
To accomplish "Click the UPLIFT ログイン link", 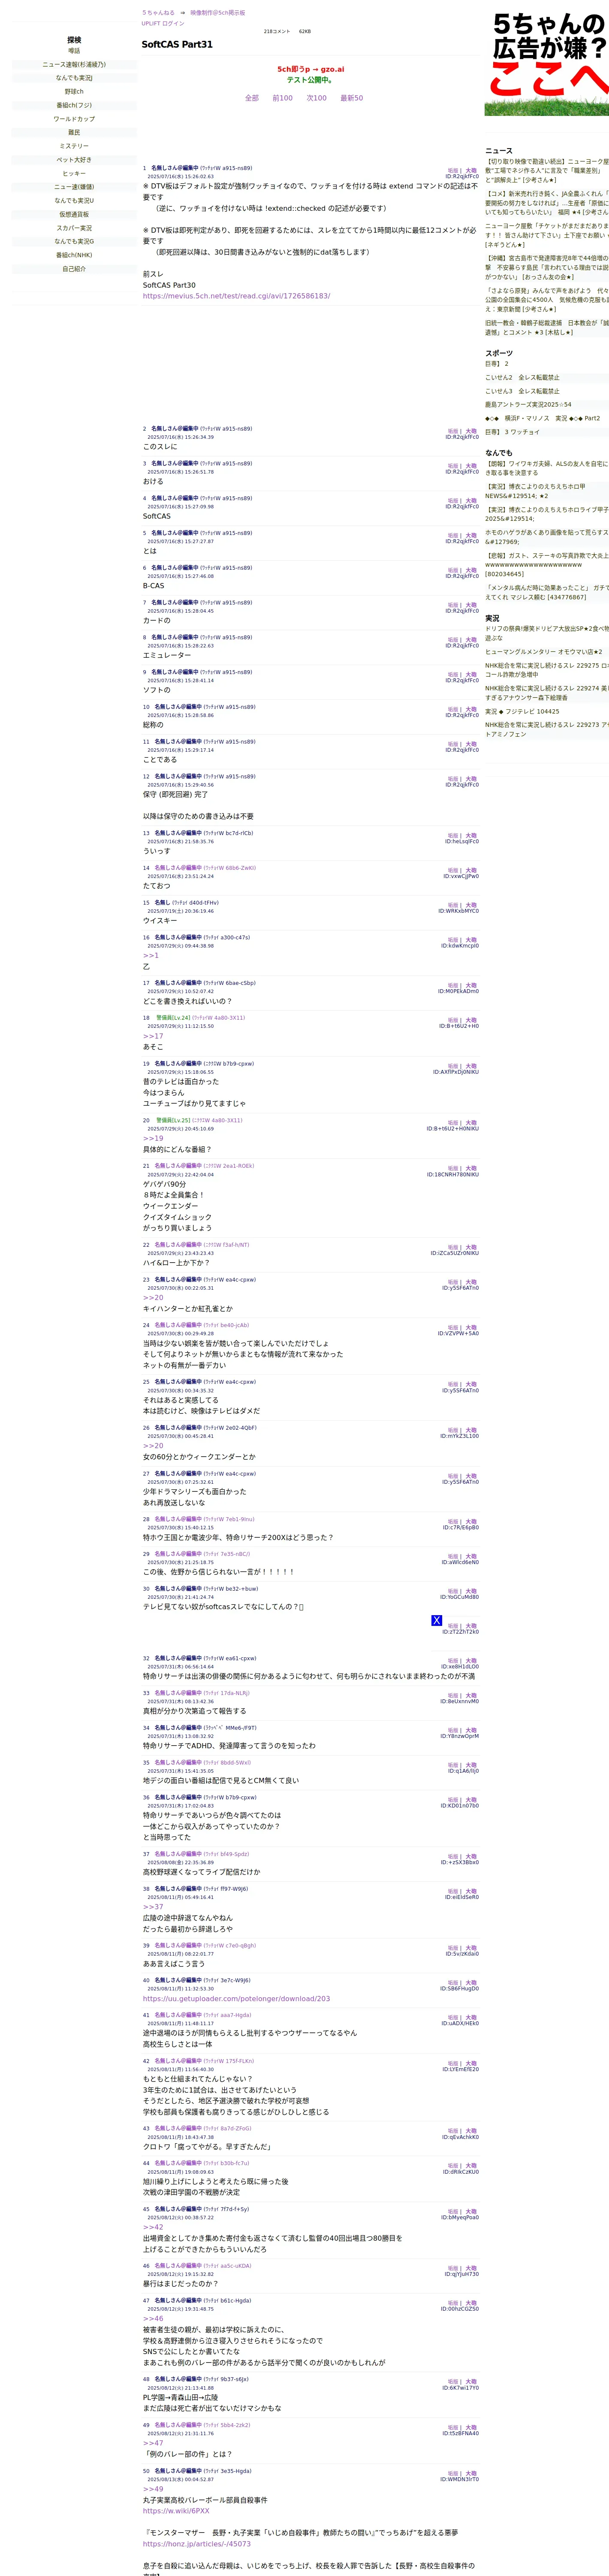I will click(163, 23).
